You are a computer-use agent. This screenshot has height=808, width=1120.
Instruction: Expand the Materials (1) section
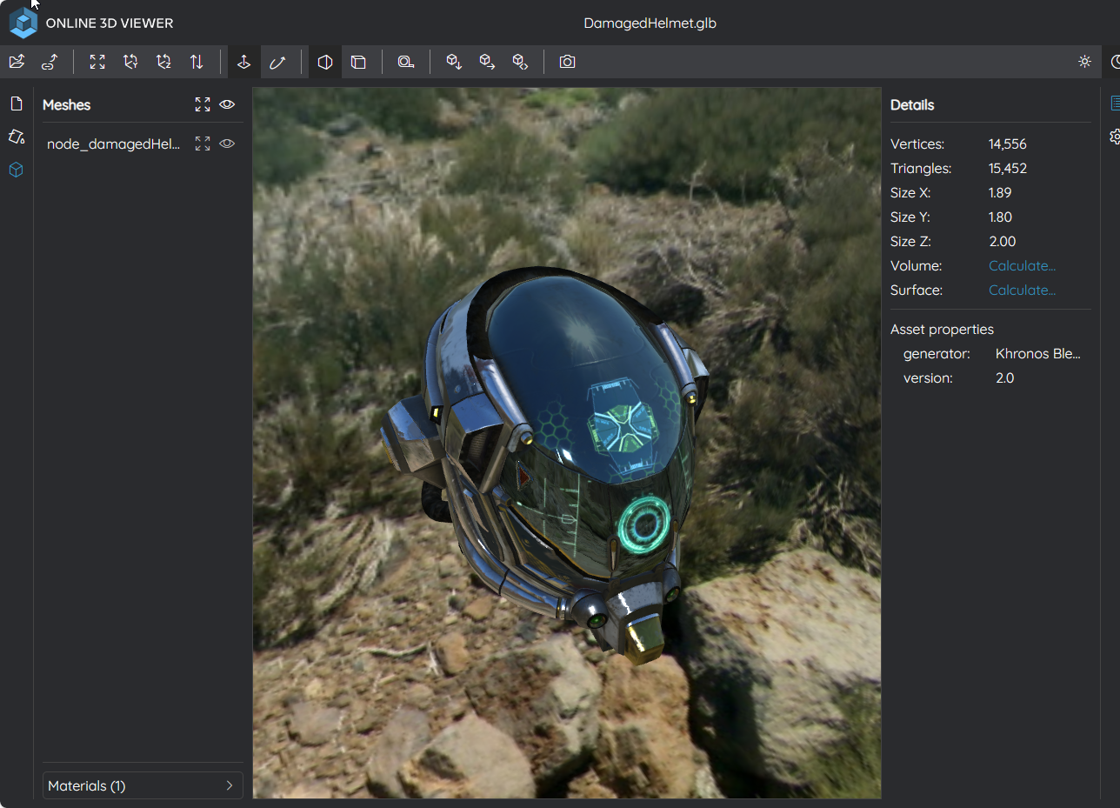coord(143,785)
